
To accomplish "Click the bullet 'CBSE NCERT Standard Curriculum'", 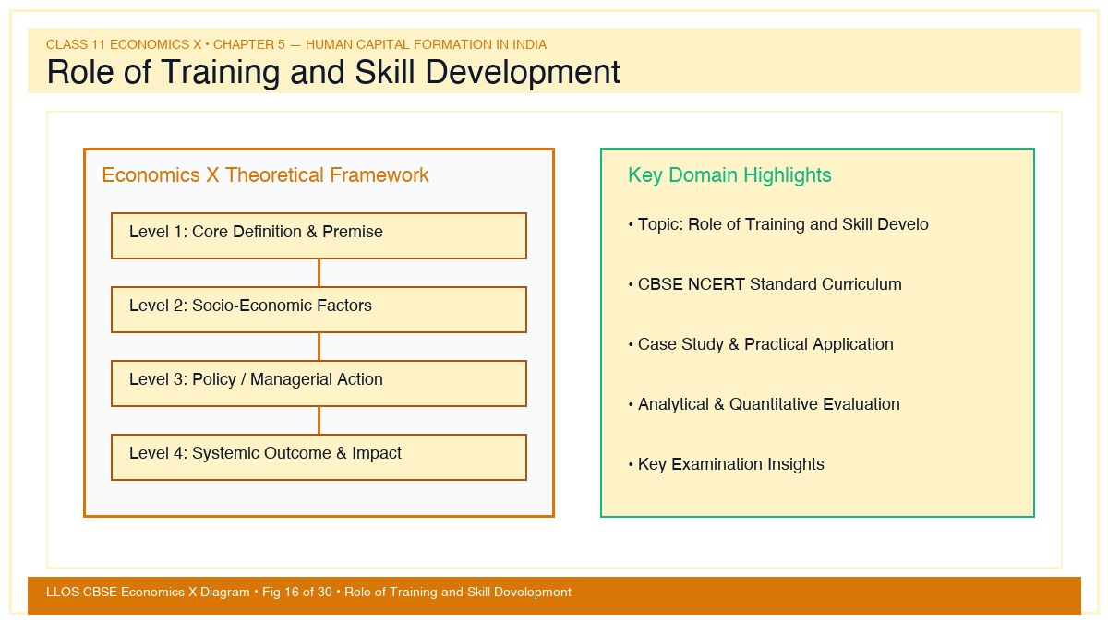I will click(765, 284).
